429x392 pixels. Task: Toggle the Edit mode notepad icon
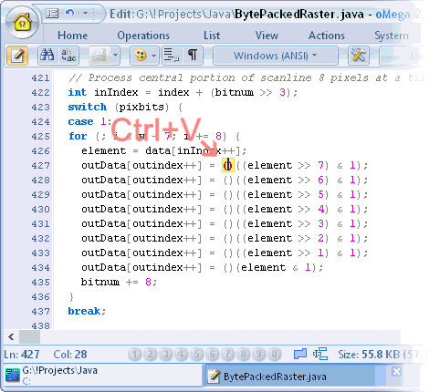(17, 56)
